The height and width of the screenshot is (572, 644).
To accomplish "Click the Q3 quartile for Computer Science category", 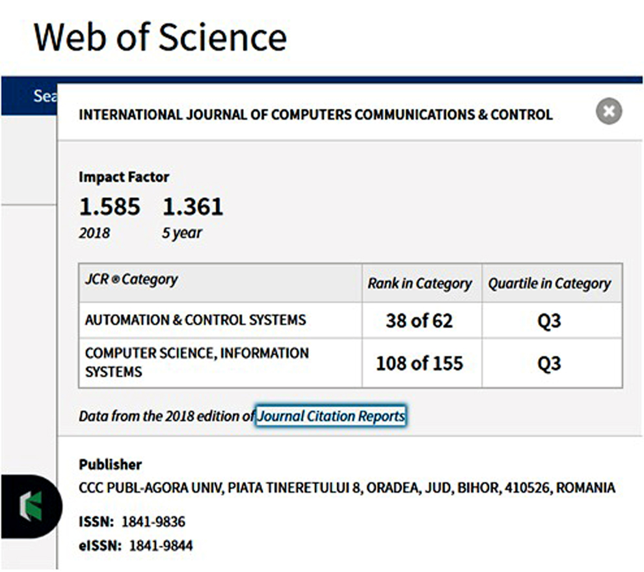I will (x=549, y=363).
